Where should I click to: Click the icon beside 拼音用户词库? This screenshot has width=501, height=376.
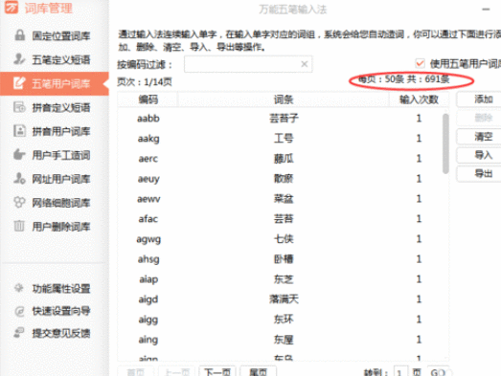click(19, 131)
